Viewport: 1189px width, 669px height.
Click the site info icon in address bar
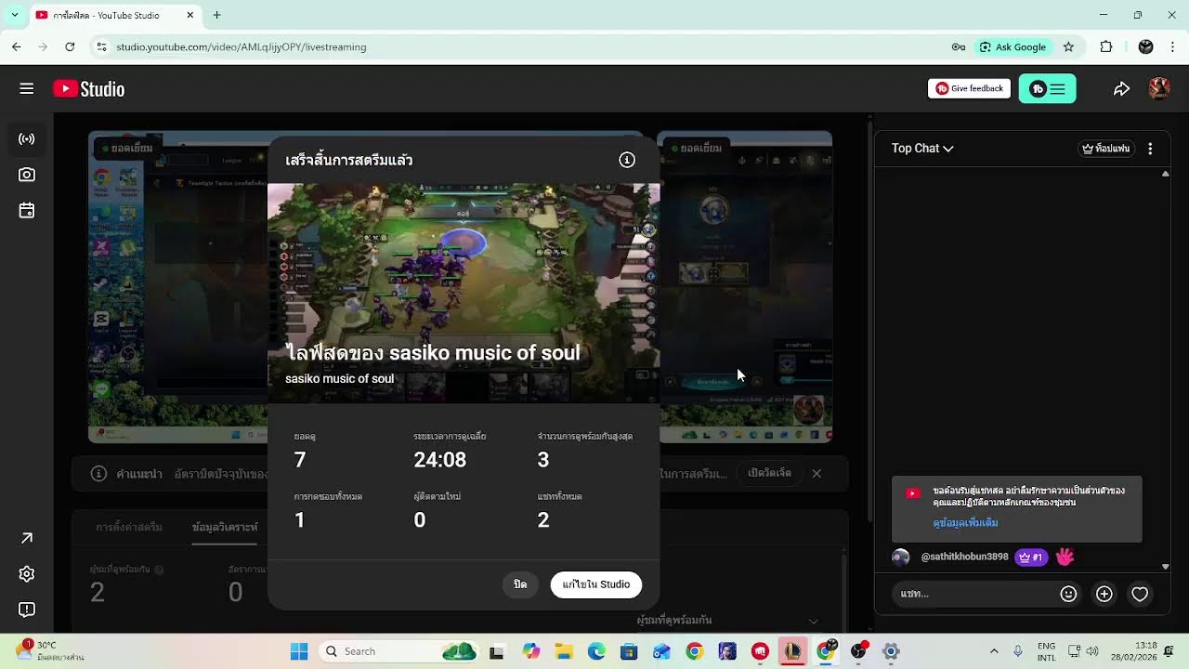(102, 46)
